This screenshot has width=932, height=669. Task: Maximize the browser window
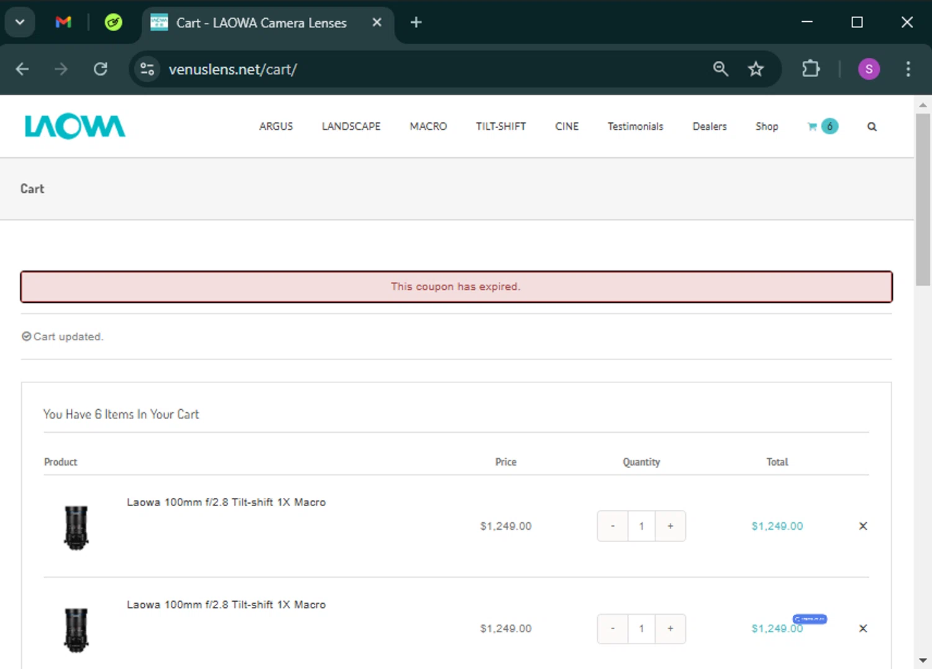pos(857,22)
